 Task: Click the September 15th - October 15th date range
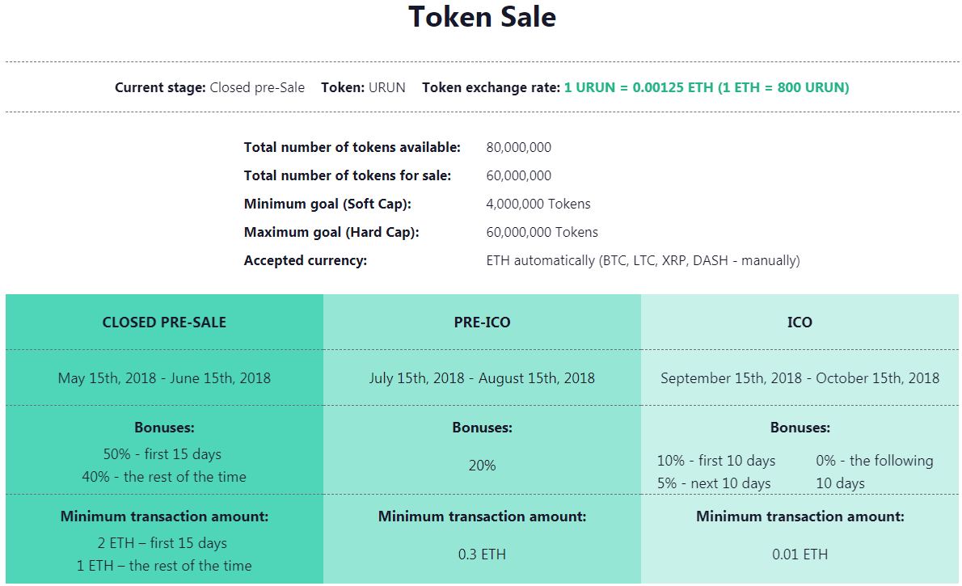point(800,377)
